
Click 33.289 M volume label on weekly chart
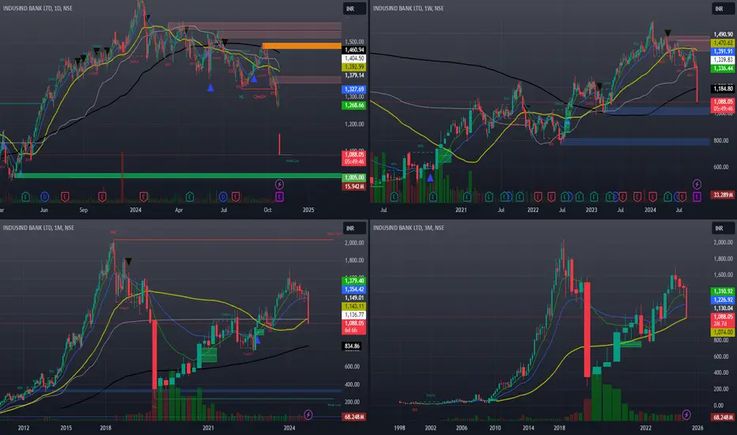coord(723,195)
